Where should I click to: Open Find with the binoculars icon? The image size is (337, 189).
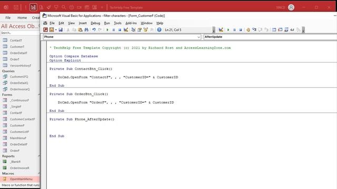click(x=86, y=30)
